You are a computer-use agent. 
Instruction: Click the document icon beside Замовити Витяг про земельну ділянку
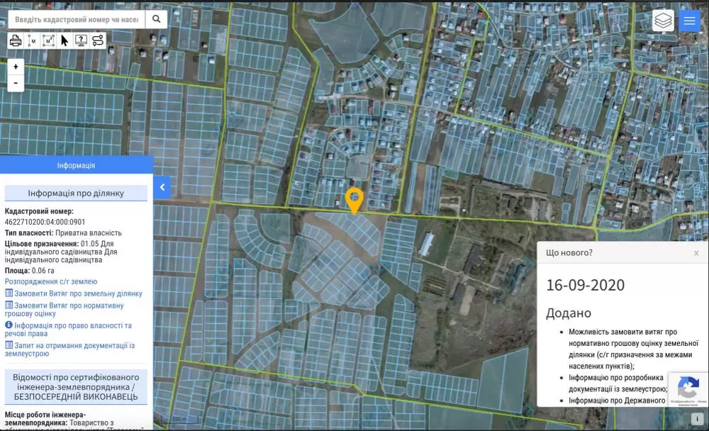pos(9,293)
